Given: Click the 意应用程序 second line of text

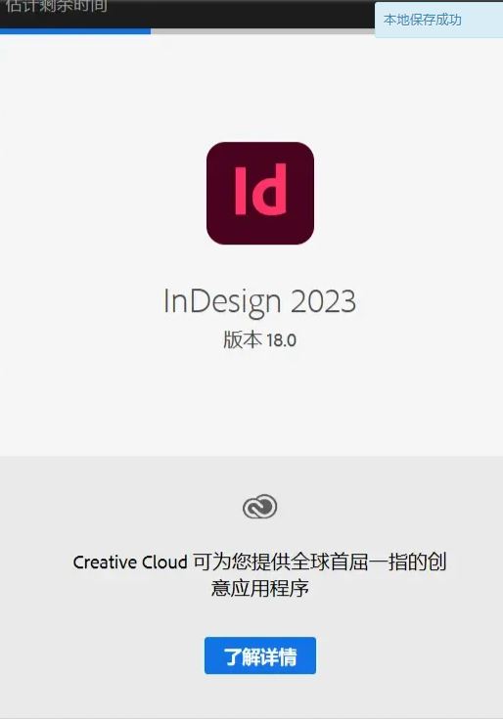Looking at the screenshot, I should pos(259,588).
